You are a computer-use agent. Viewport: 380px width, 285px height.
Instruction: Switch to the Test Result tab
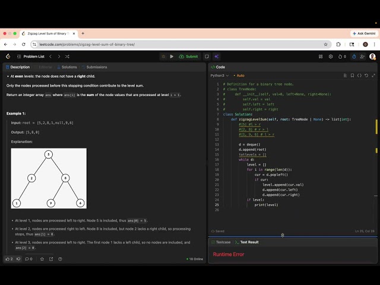click(247, 242)
